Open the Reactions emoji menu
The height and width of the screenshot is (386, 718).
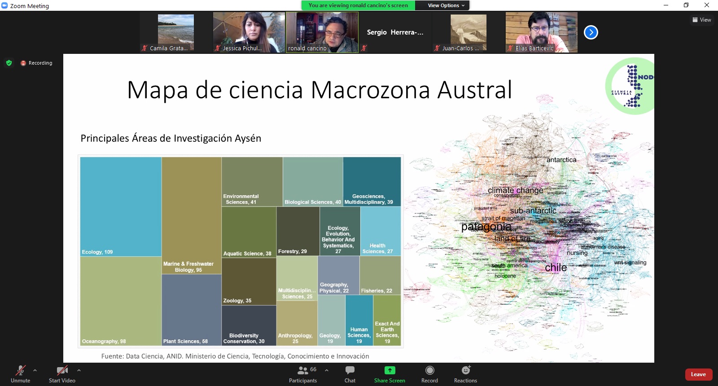(x=465, y=371)
